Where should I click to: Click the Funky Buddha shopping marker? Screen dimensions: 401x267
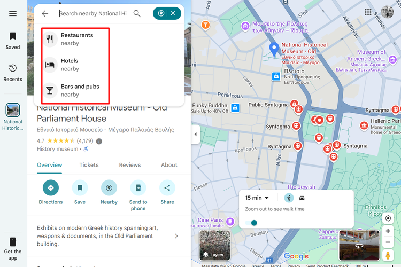pyautogui.click(x=235, y=108)
